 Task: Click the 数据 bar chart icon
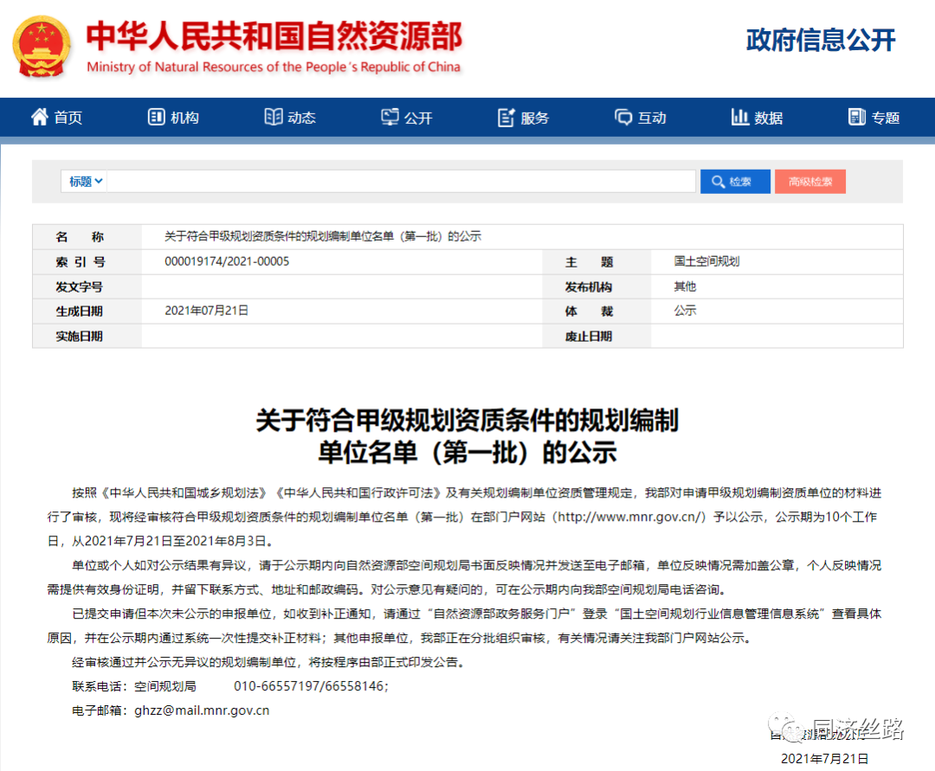pos(740,117)
